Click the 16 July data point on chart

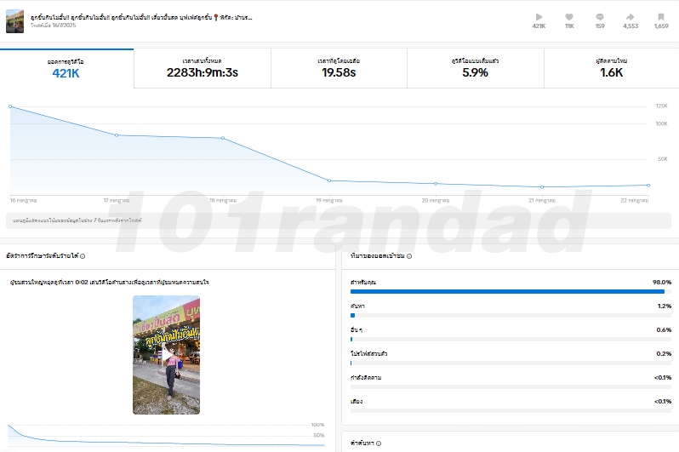click(10, 106)
